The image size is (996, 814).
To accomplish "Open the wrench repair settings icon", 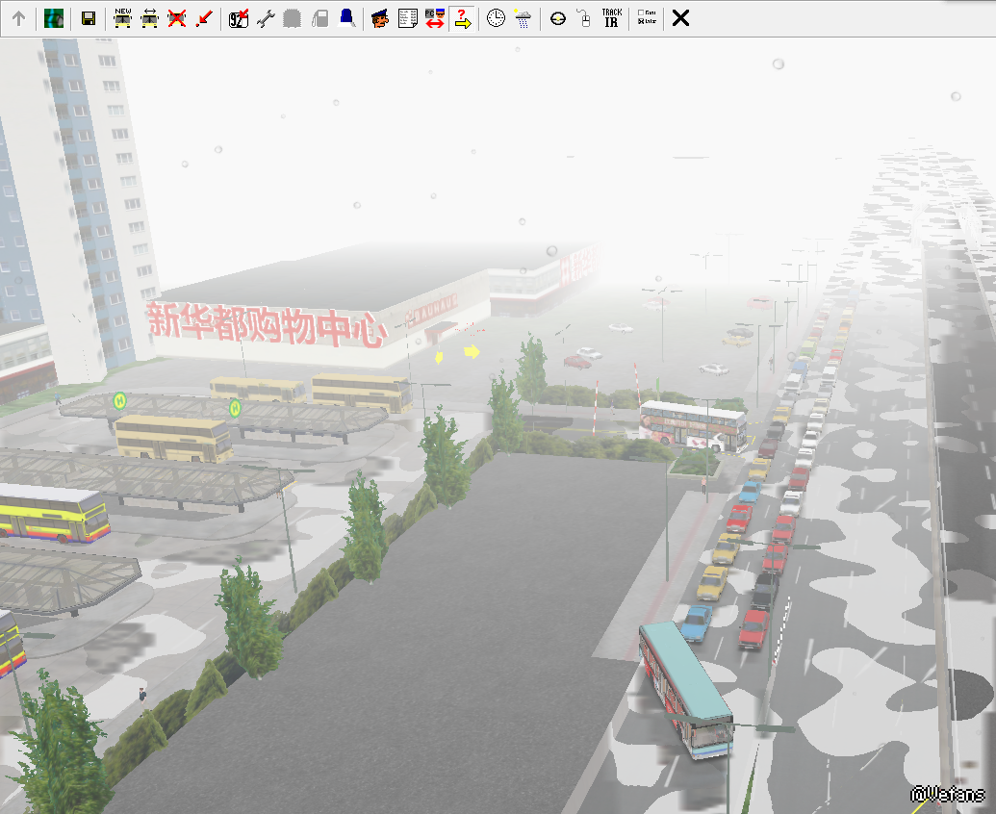I will pyautogui.click(x=266, y=18).
